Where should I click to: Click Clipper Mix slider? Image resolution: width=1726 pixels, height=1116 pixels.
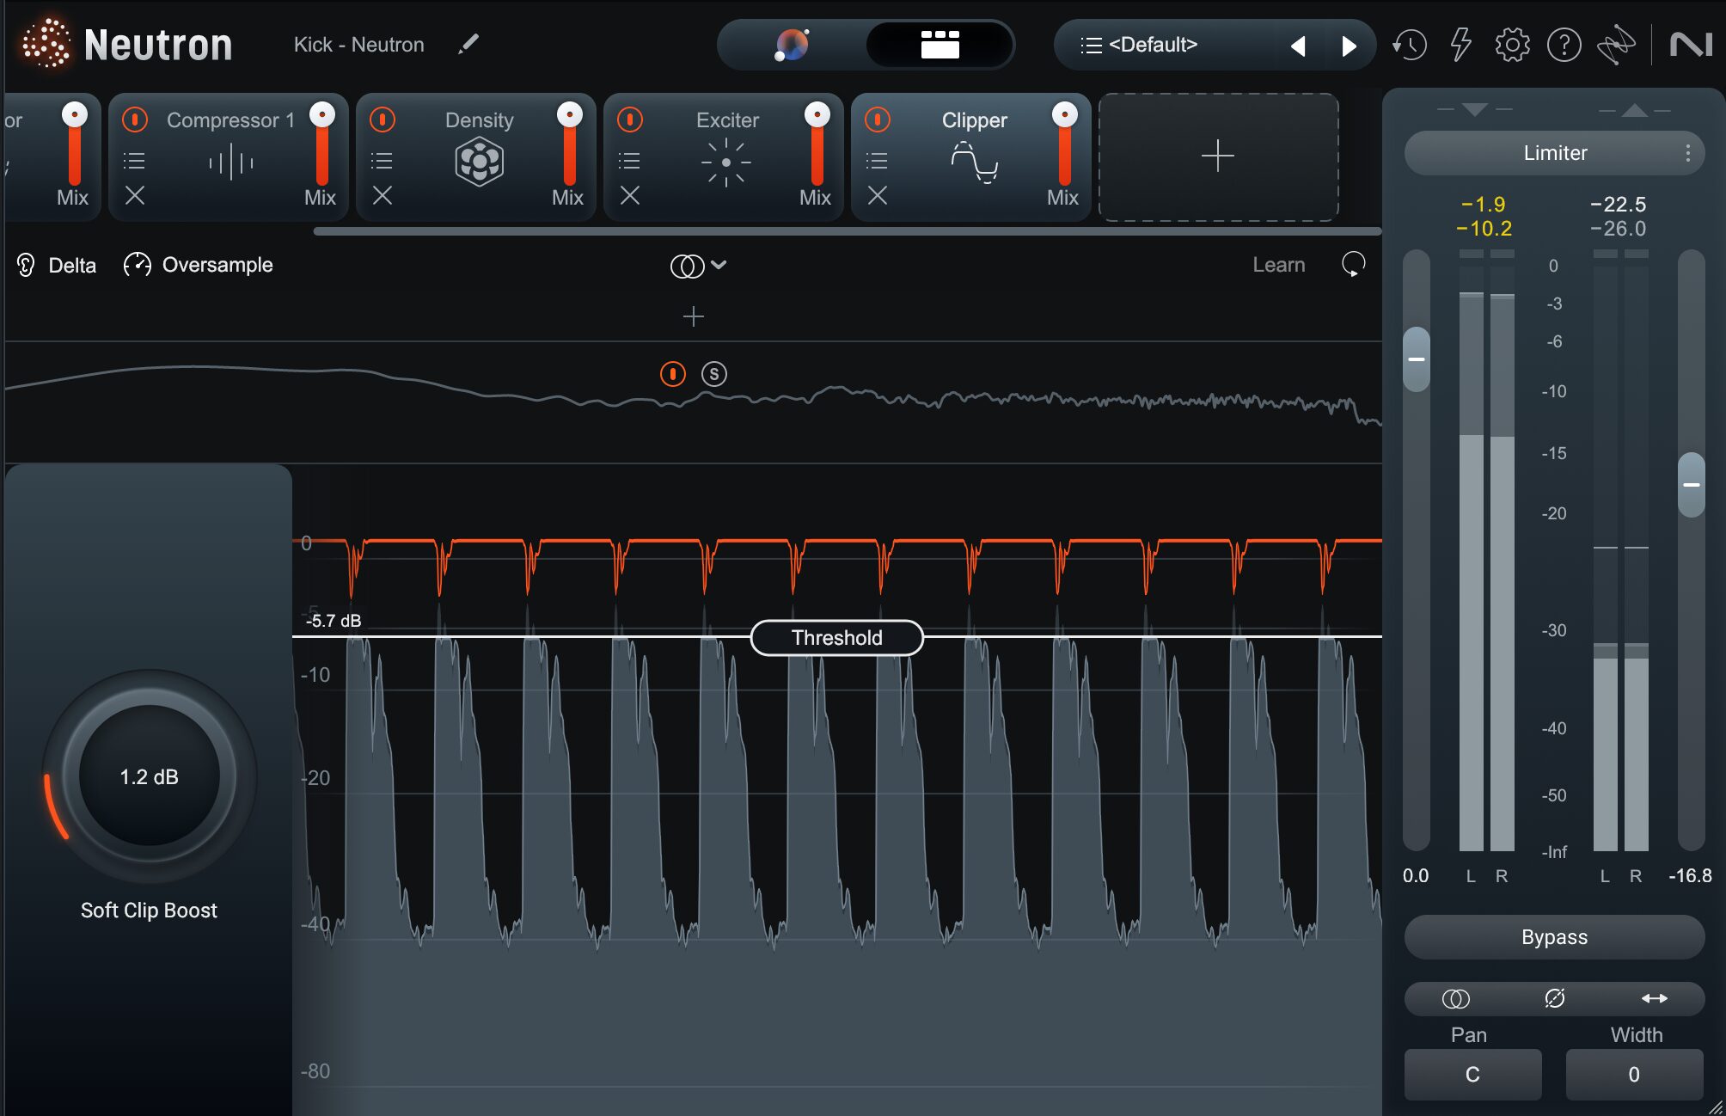tap(1065, 144)
